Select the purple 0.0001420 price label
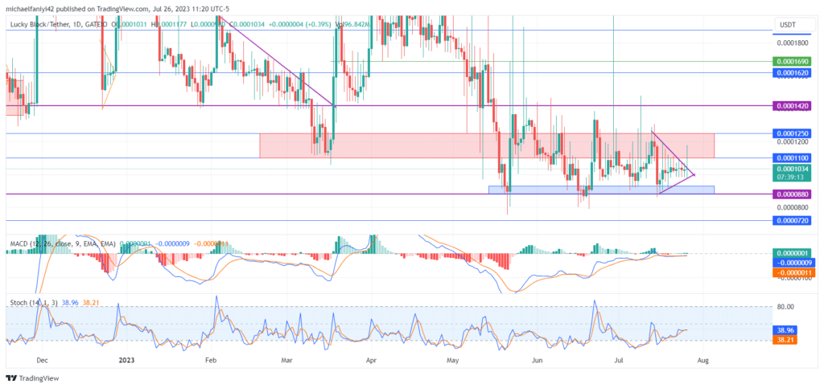This screenshot has width=824, height=388. [x=792, y=106]
